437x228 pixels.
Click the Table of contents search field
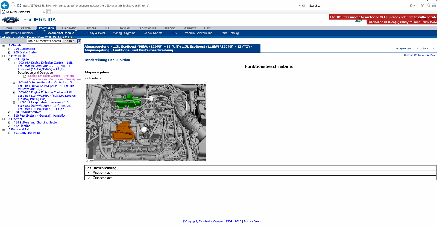44,41
